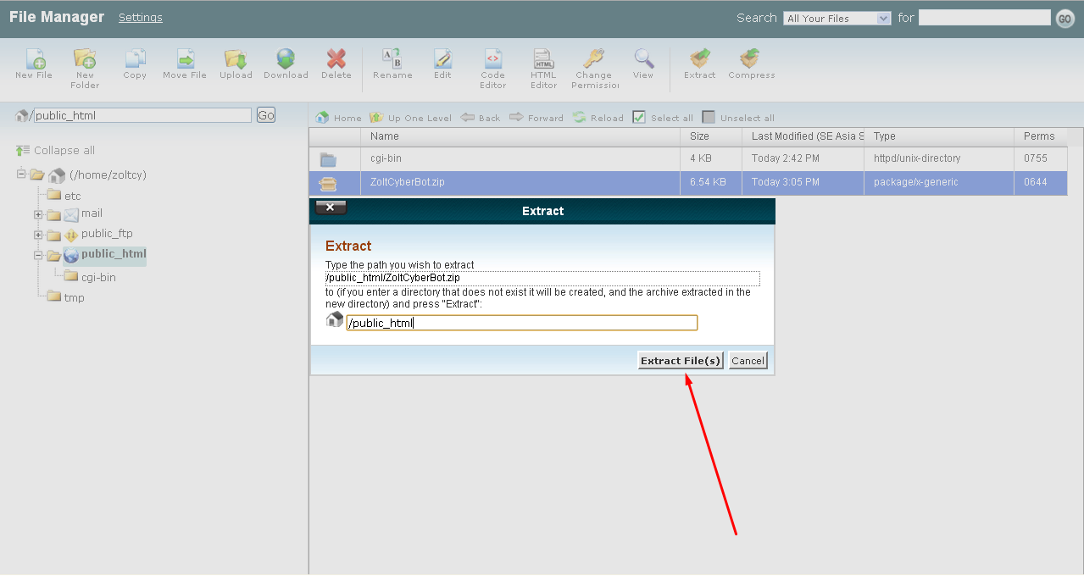Collapse the public_html tree node
The width and height of the screenshot is (1084, 576).
(x=38, y=255)
